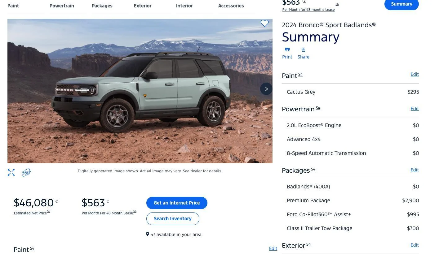Edit the Packages selection
The width and height of the screenshot is (439, 254).
click(x=415, y=170)
